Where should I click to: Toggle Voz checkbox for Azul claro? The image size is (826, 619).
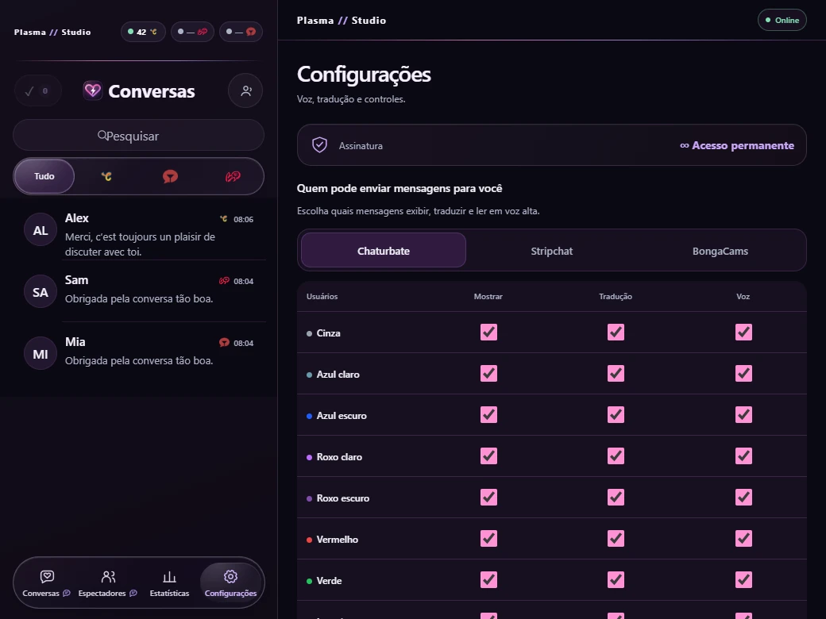pos(744,373)
